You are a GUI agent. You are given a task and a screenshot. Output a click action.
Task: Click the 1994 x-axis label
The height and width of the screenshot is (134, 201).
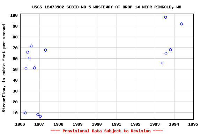174,124
